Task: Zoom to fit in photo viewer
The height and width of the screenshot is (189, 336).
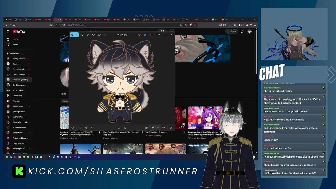Action: (x=119, y=128)
